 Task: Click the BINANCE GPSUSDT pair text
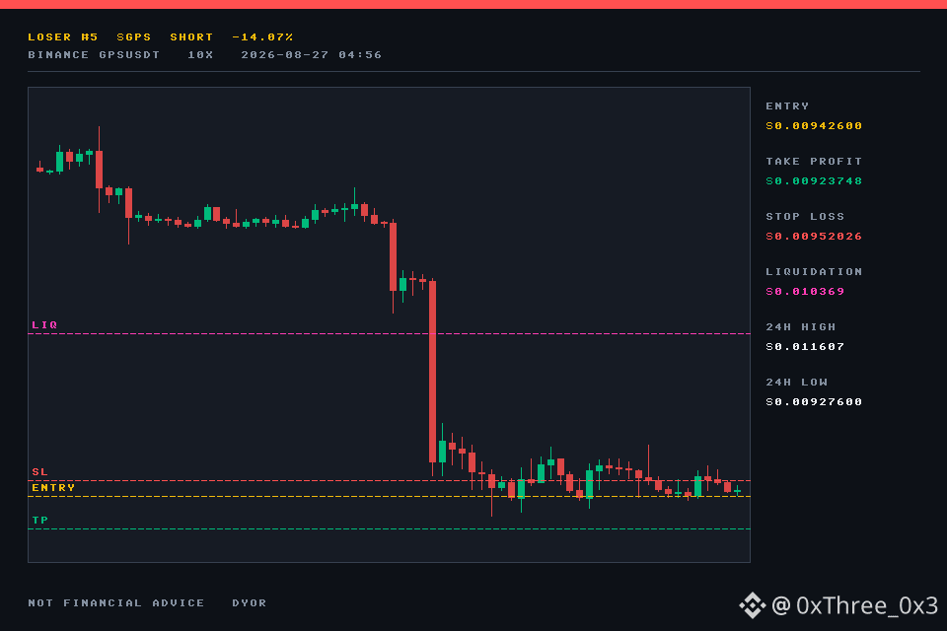[94, 55]
